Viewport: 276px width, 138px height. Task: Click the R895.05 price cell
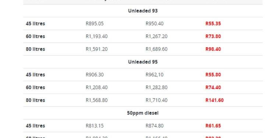coord(95,24)
